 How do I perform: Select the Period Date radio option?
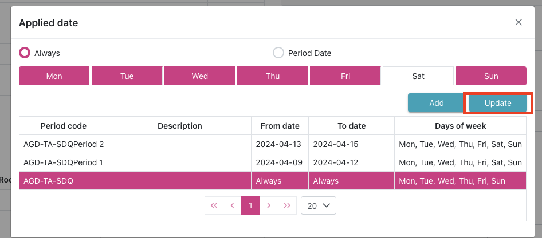point(278,53)
